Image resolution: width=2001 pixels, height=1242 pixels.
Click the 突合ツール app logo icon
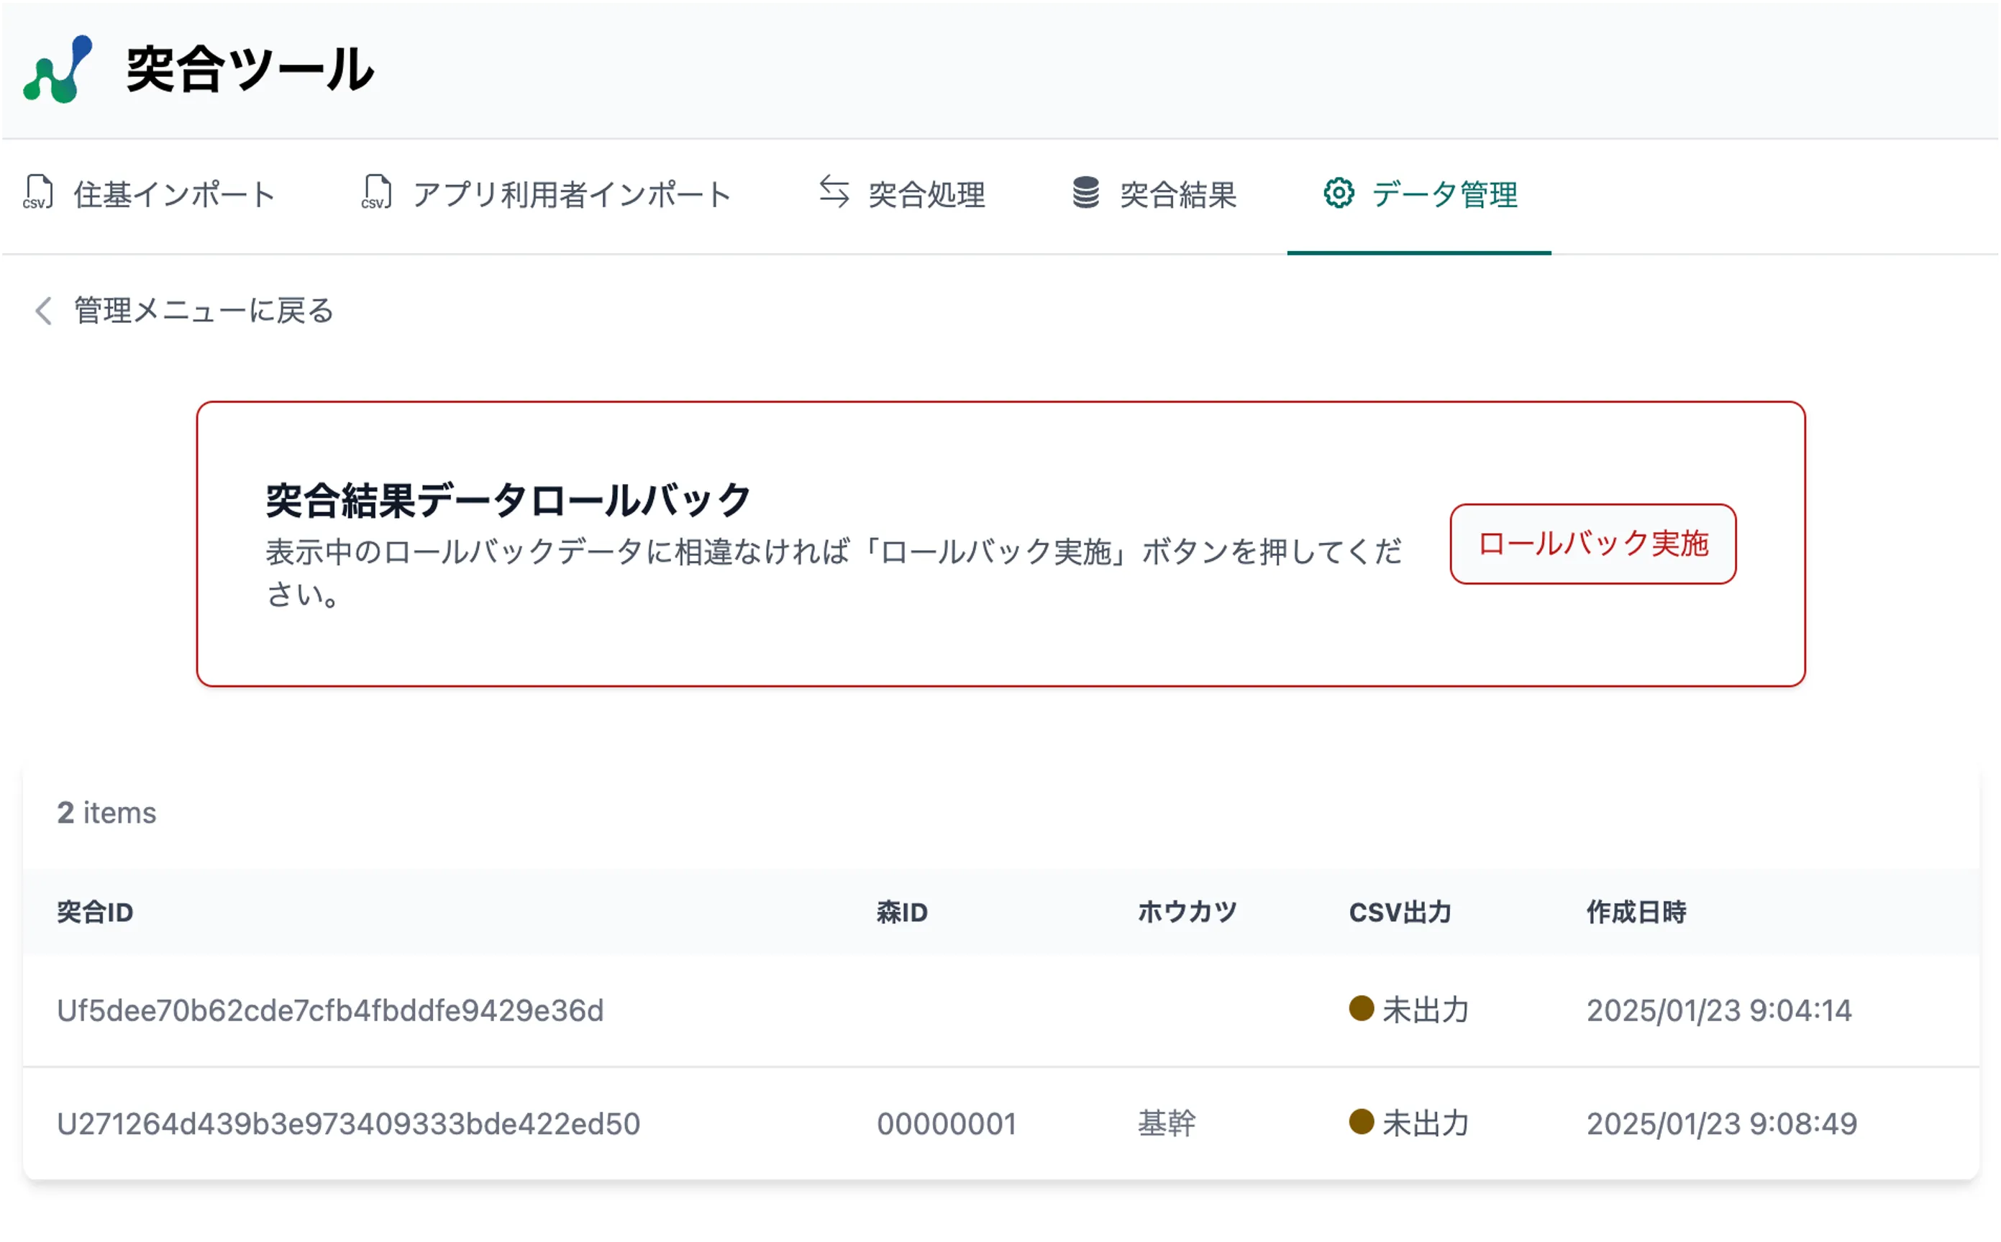click(58, 69)
